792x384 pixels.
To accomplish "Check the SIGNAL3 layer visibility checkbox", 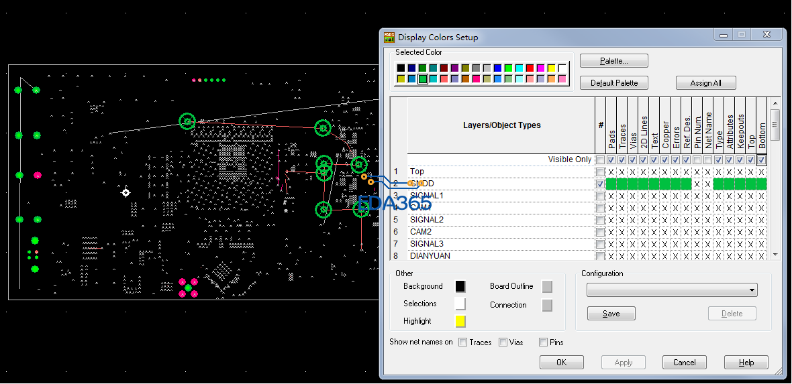I will pyautogui.click(x=600, y=244).
